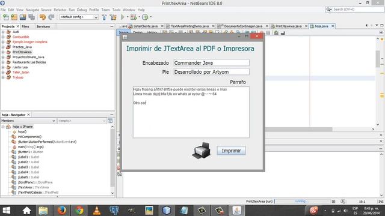Select jScrollPane1 in Navigator
Image resolution: width=385 pixels, height=216 pixels.
35,182
